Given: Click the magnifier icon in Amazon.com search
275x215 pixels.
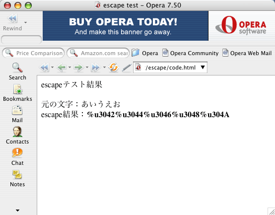Looking at the screenshot, I should (73, 53).
